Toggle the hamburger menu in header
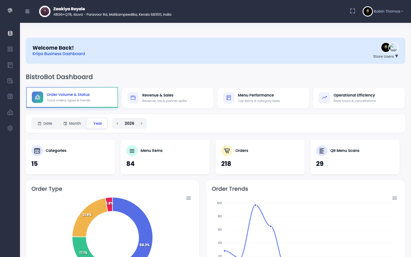Viewport: 411px width, 257px height. (27, 11)
